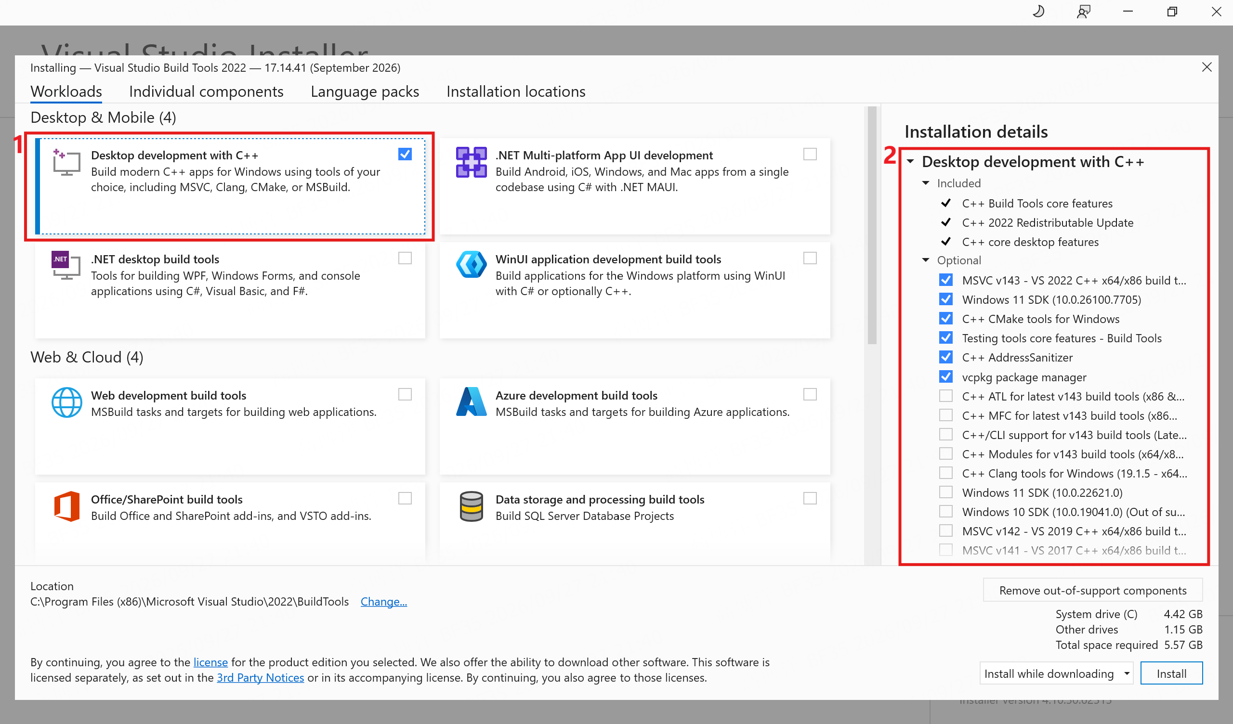Screen dimensions: 1233x724
Task: Click the Web development globe icon
Action: click(66, 402)
